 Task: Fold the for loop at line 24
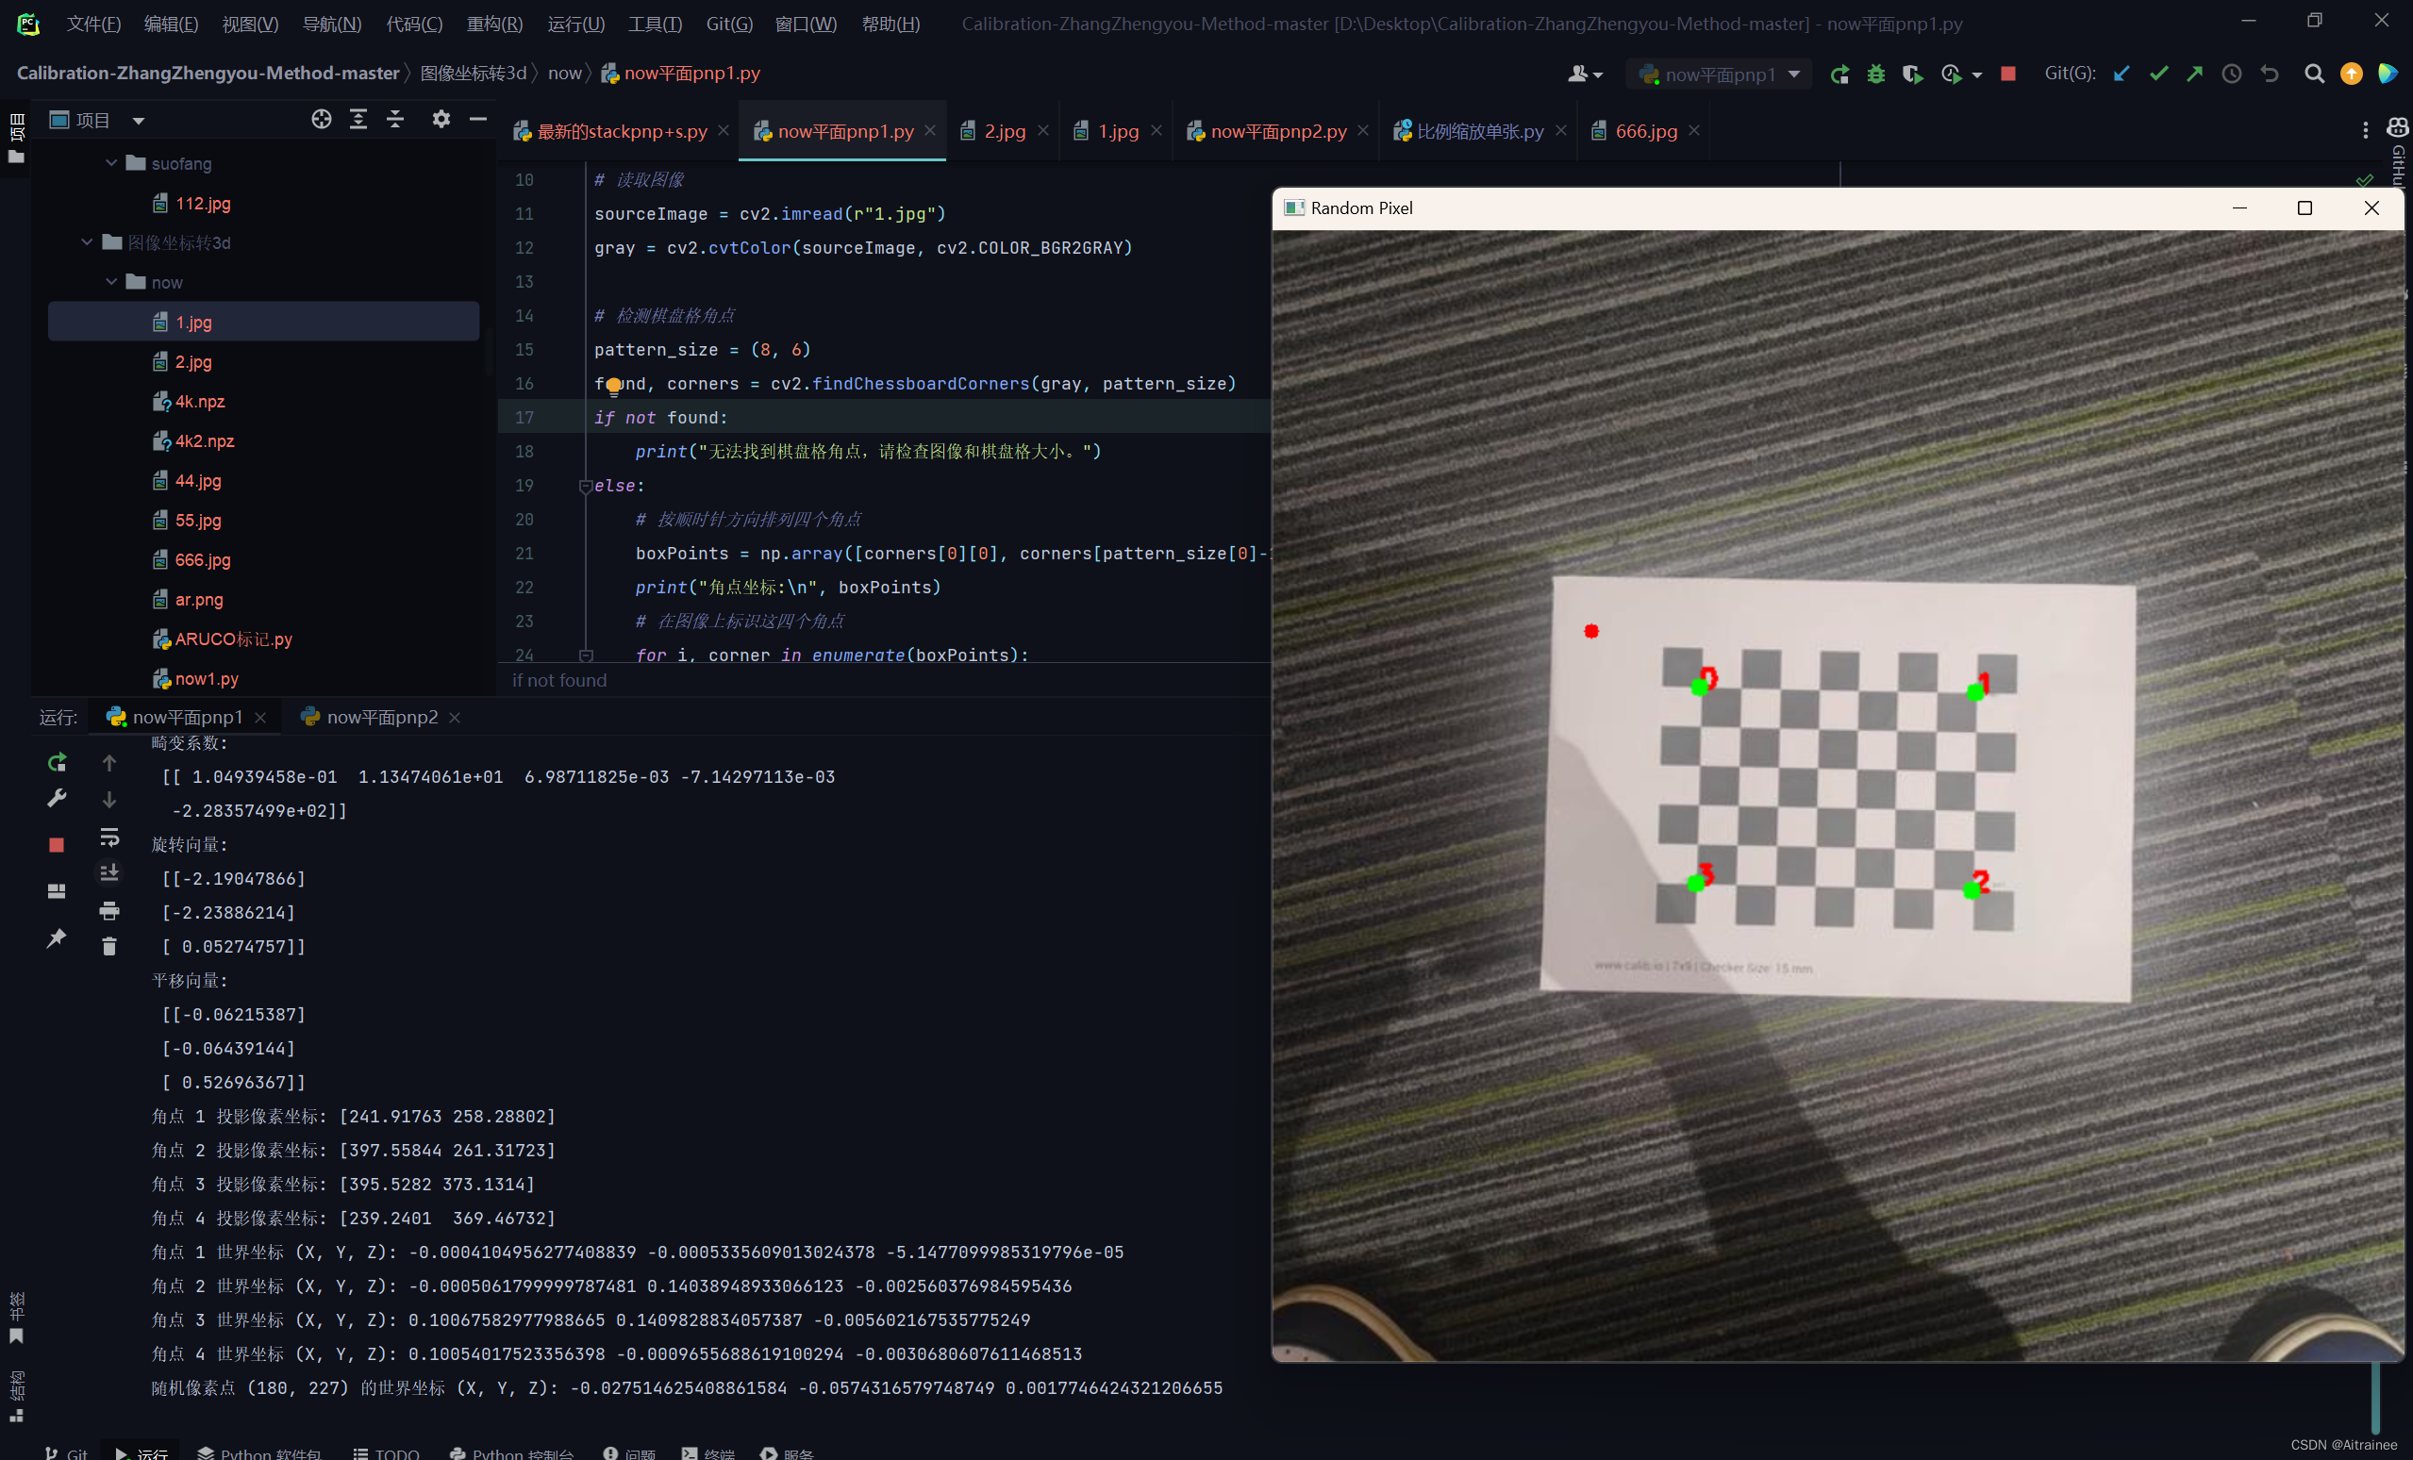click(586, 655)
